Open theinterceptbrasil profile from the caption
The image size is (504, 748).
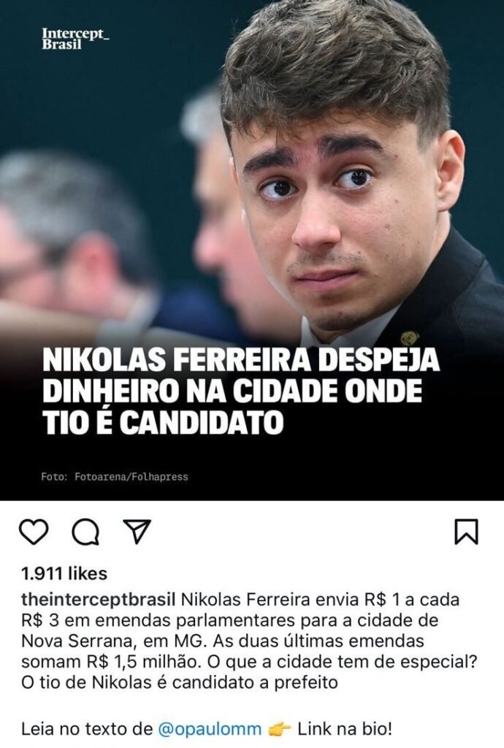tap(99, 600)
